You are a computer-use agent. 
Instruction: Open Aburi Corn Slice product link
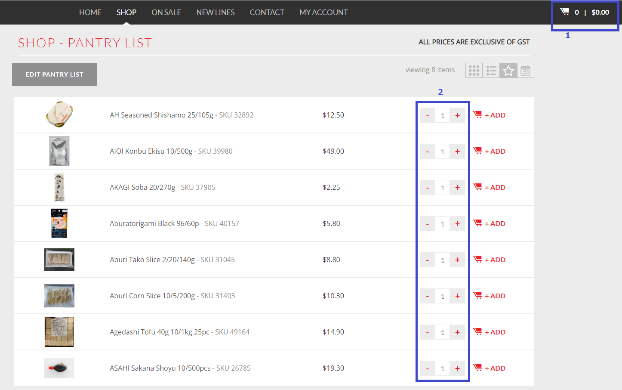172,296
